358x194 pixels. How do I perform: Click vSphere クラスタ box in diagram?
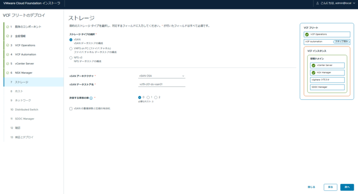pyautogui.click(x=327, y=80)
